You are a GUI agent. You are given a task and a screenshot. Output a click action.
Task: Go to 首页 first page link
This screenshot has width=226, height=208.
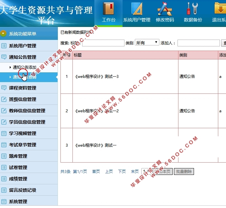pyautogui.click(x=96, y=172)
